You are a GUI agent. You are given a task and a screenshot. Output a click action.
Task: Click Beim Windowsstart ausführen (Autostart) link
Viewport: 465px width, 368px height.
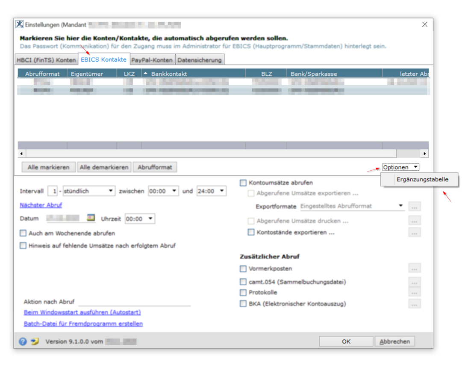tap(82, 312)
